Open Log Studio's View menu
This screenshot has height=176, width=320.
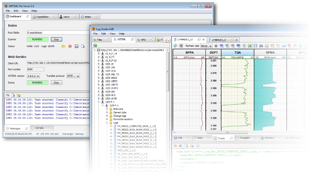(x=112, y=34)
